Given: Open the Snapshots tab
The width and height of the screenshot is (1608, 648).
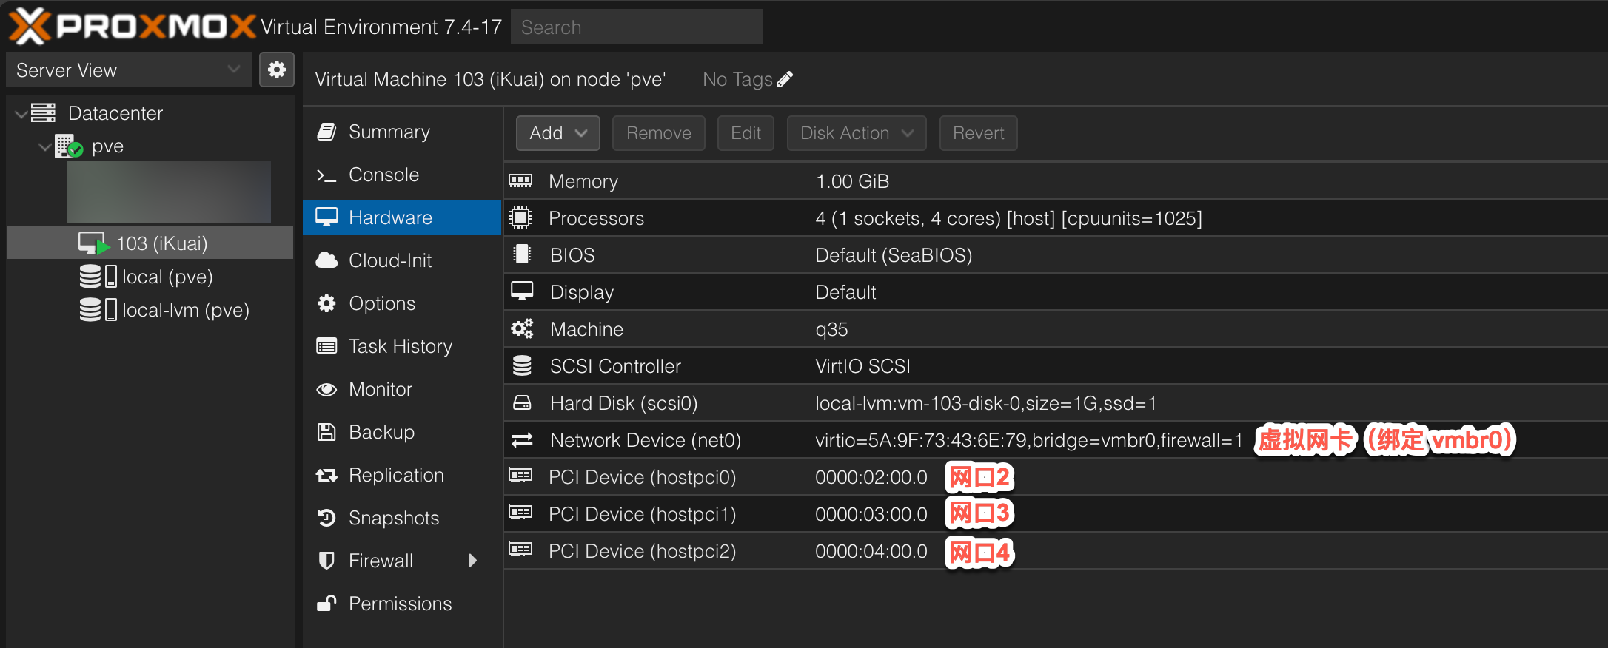Looking at the screenshot, I should click(x=403, y=518).
